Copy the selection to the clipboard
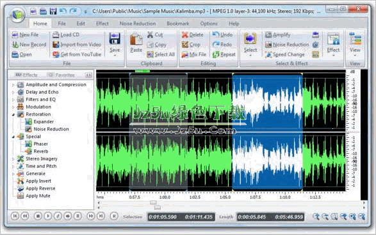 coord(156,45)
